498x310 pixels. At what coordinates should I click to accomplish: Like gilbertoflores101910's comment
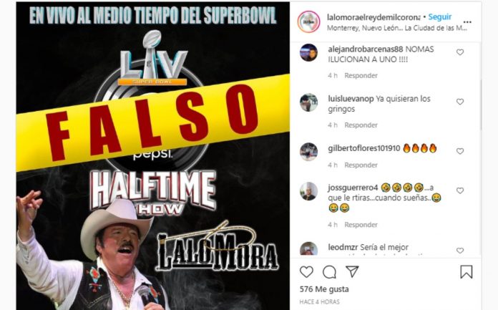[x=460, y=151]
